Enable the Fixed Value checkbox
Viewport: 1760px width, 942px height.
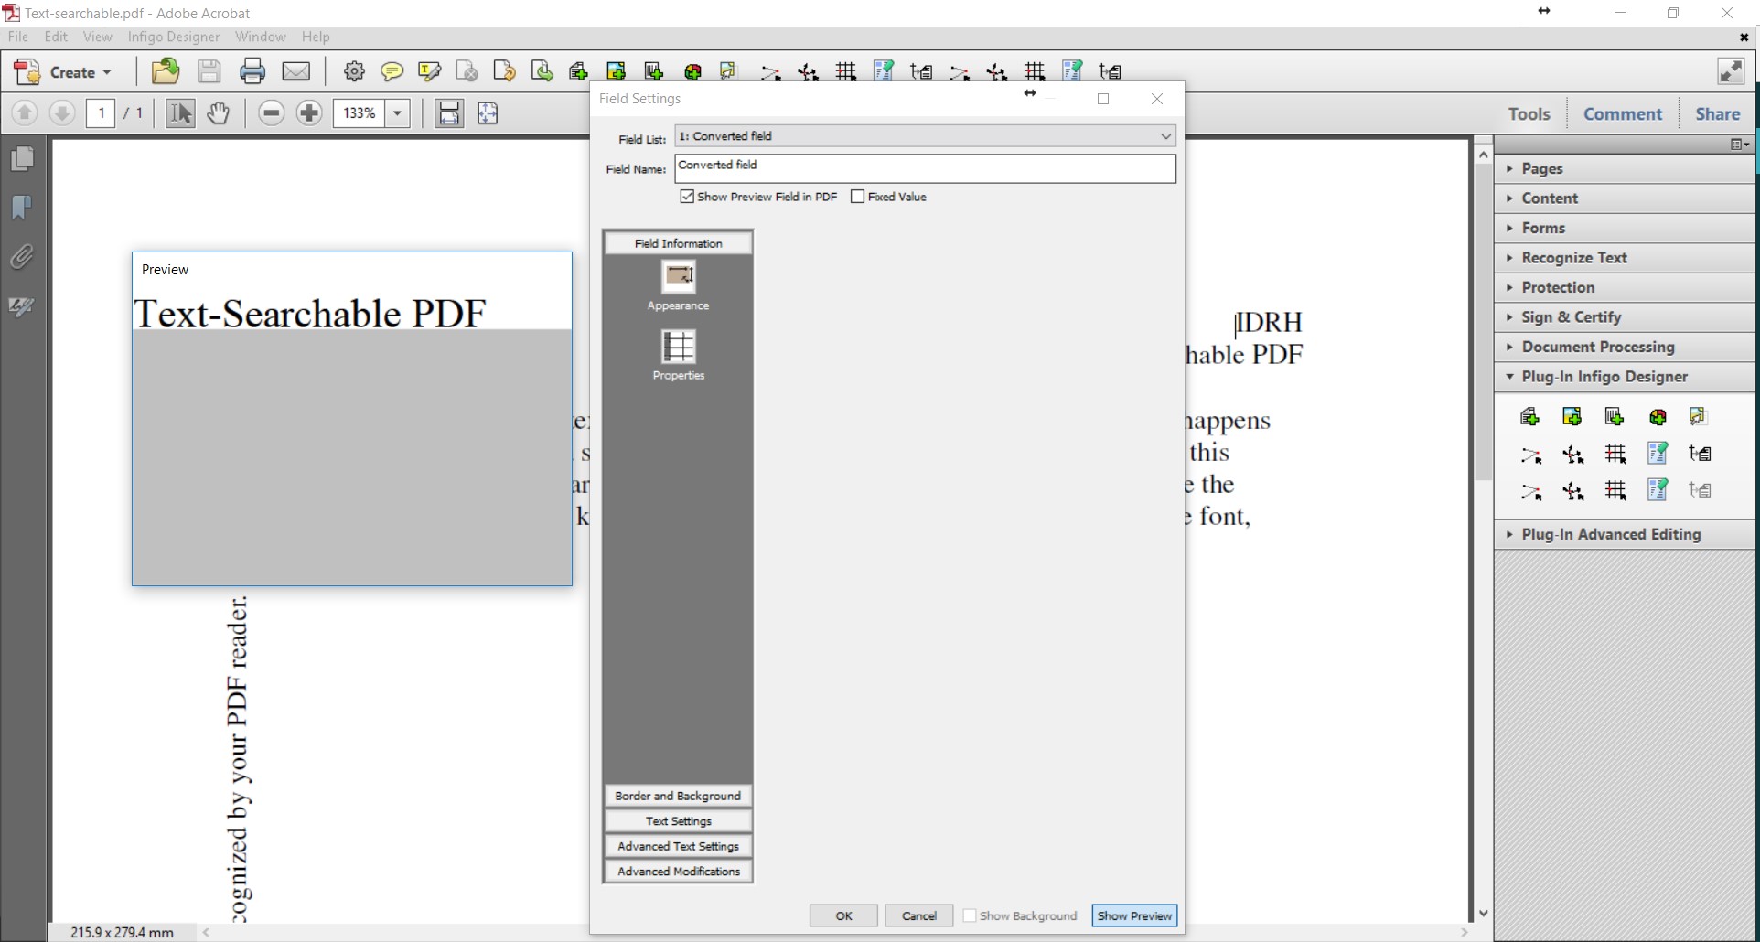click(x=857, y=197)
